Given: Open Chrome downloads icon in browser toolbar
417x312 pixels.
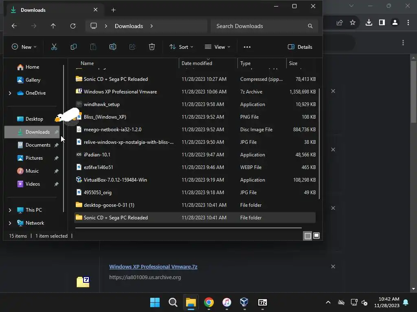Looking at the screenshot, I should pos(369,23).
